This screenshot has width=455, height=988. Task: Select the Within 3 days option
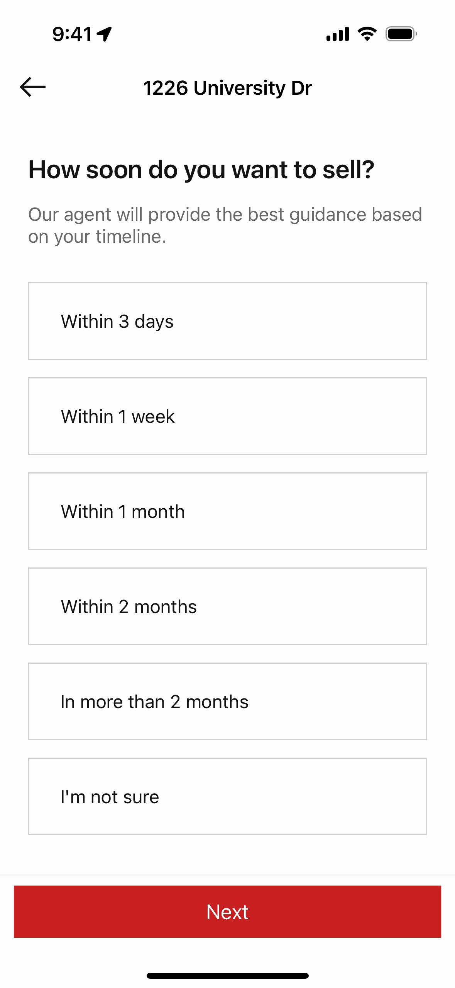227,321
